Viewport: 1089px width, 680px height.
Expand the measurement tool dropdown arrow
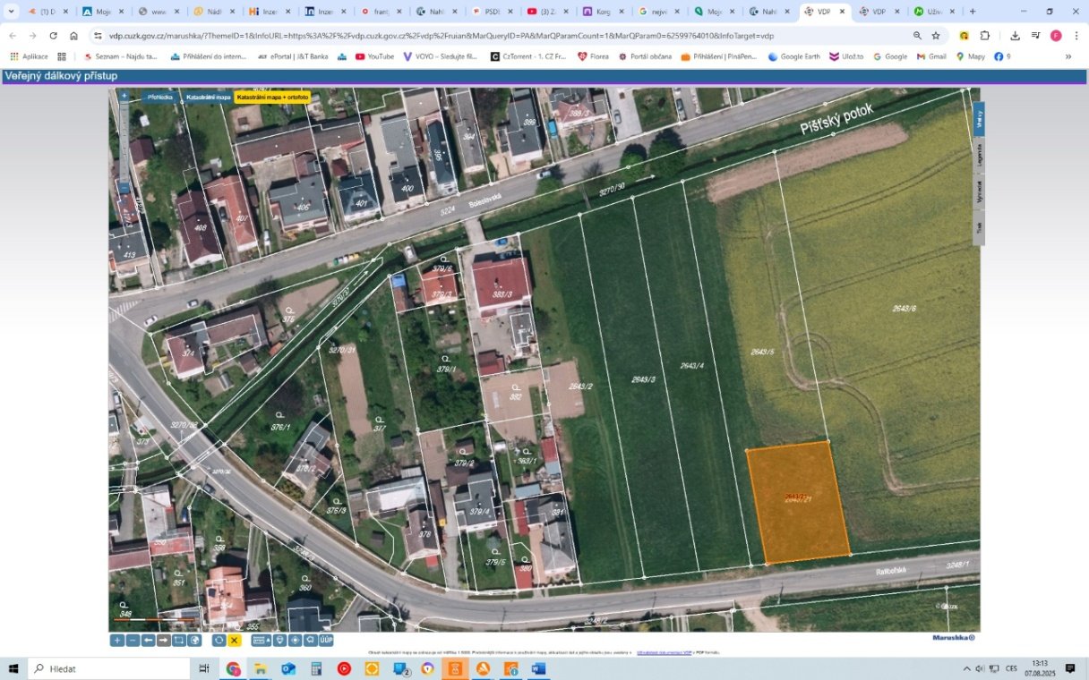(x=268, y=641)
